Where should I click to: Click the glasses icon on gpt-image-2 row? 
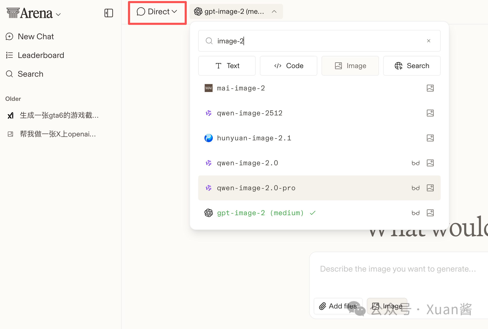(416, 213)
